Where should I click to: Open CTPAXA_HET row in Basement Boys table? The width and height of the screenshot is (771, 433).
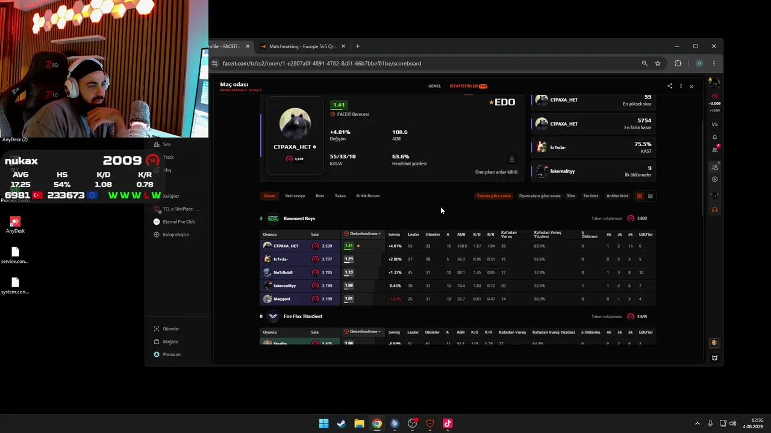click(458, 246)
